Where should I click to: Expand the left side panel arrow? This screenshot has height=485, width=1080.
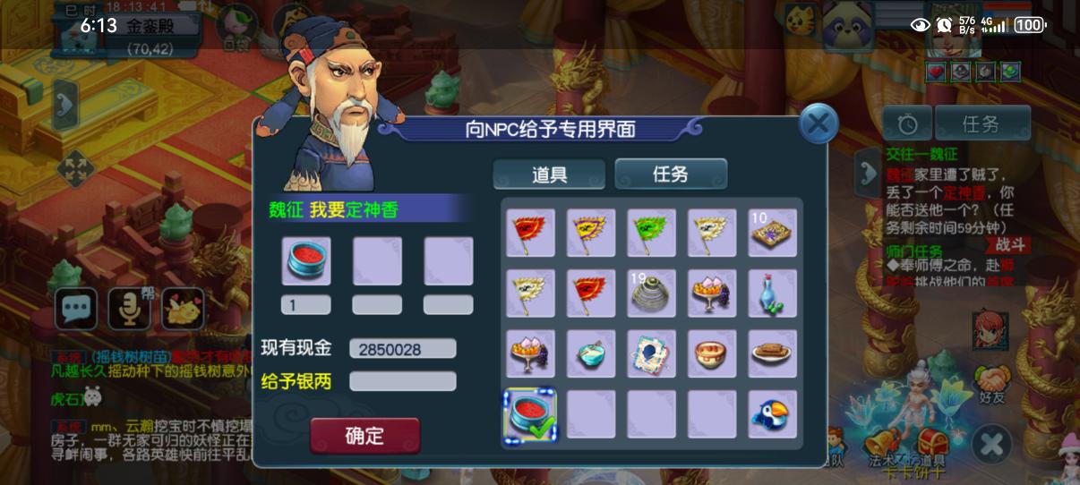tap(64, 104)
